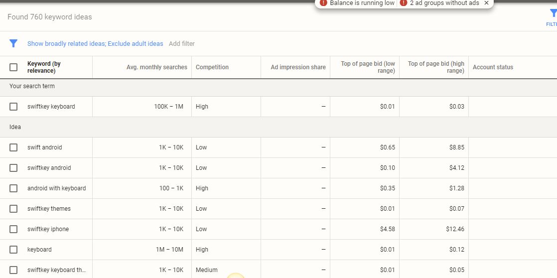Click the 2 ad groups without ads alert
This screenshot has width=557, height=278.
point(439,3)
